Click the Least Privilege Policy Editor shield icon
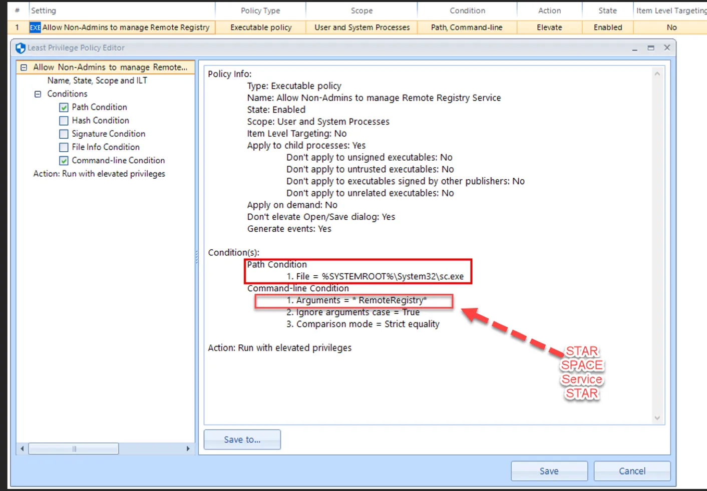Image resolution: width=707 pixels, height=491 pixels. (x=20, y=48)
